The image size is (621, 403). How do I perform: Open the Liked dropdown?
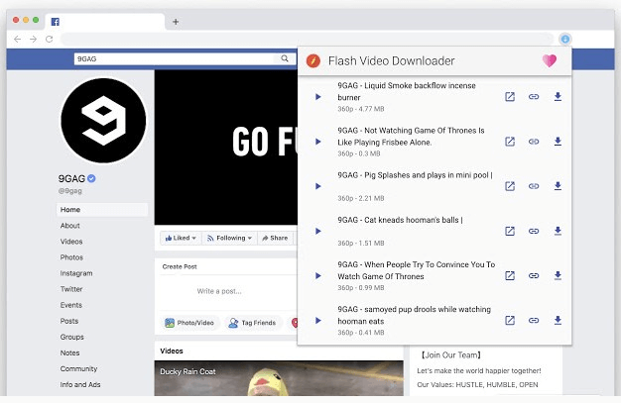181,238
